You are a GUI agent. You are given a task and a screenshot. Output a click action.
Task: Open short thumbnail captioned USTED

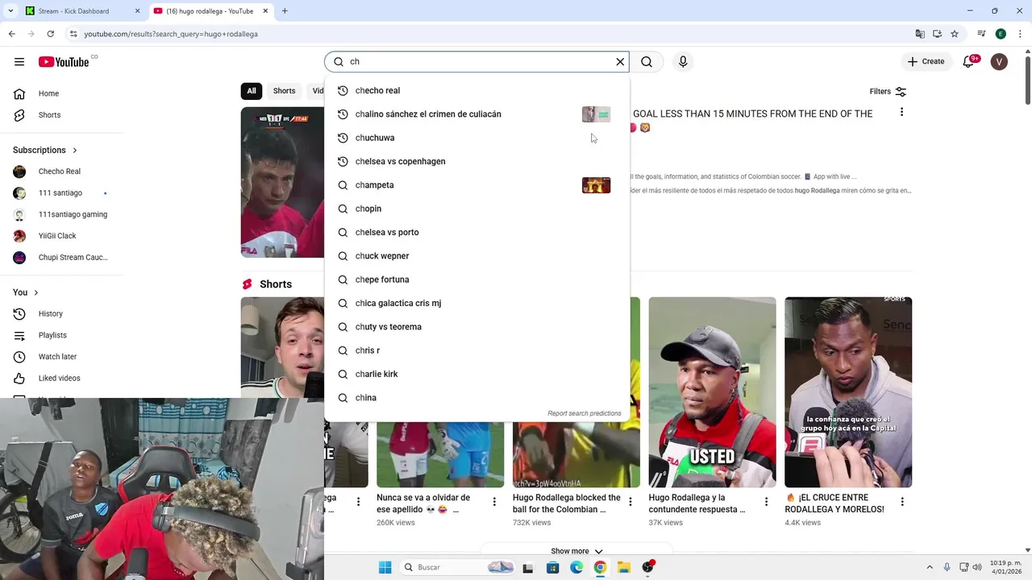pos(713,392)
